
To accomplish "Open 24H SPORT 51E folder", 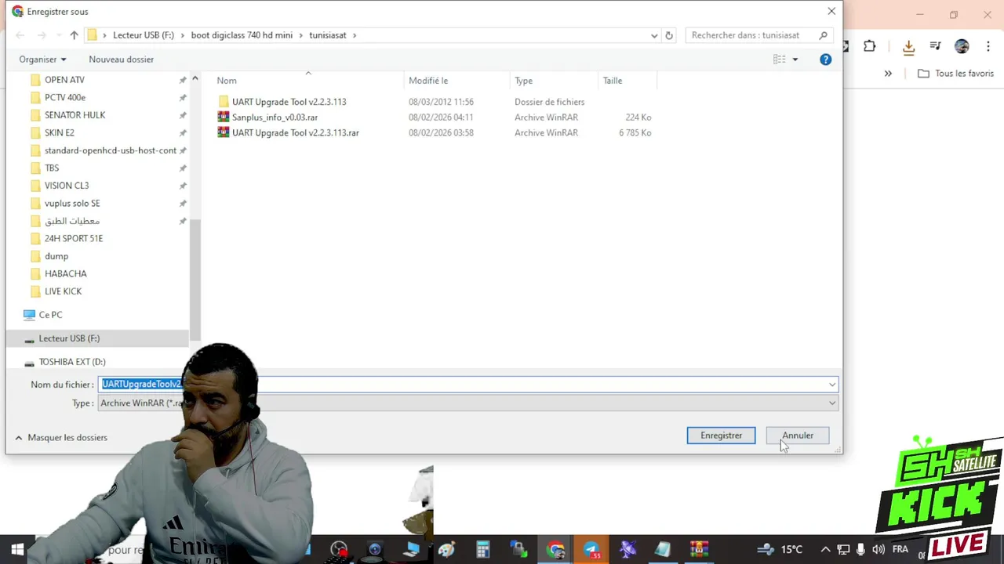I will click(x=74, y=239).
